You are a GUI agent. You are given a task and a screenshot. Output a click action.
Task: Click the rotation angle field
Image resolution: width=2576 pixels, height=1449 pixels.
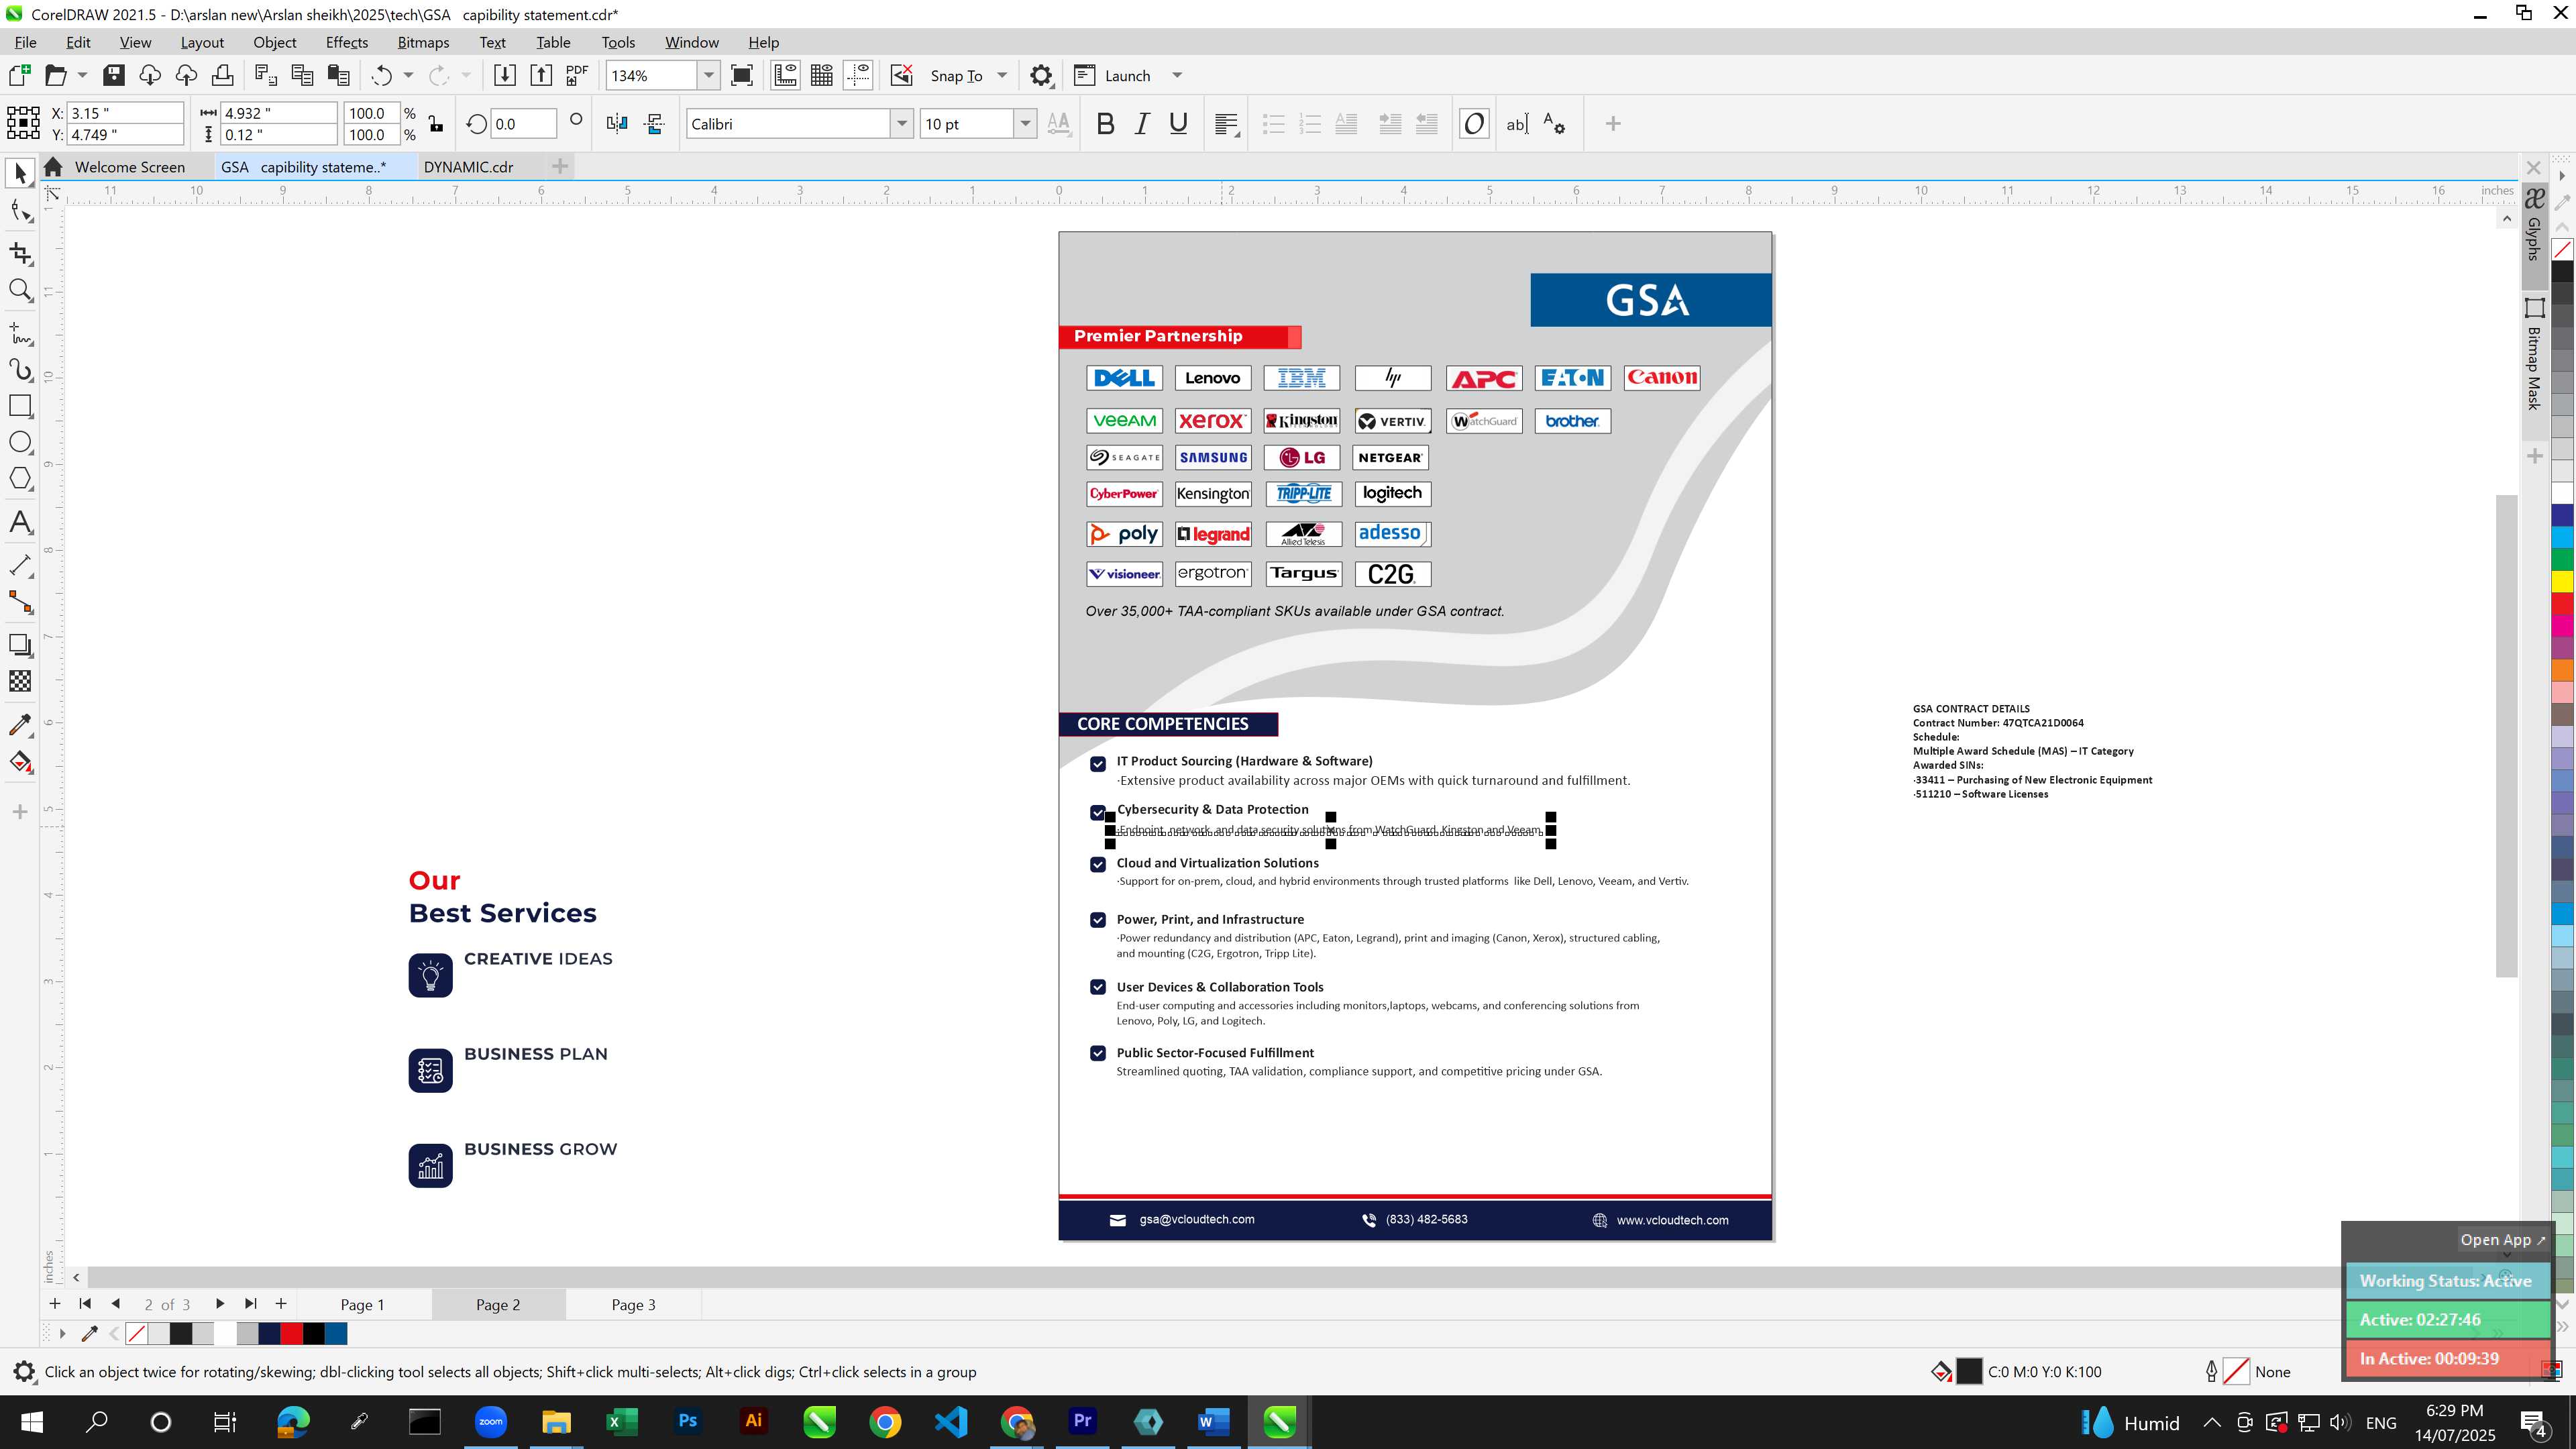point(523,124)
